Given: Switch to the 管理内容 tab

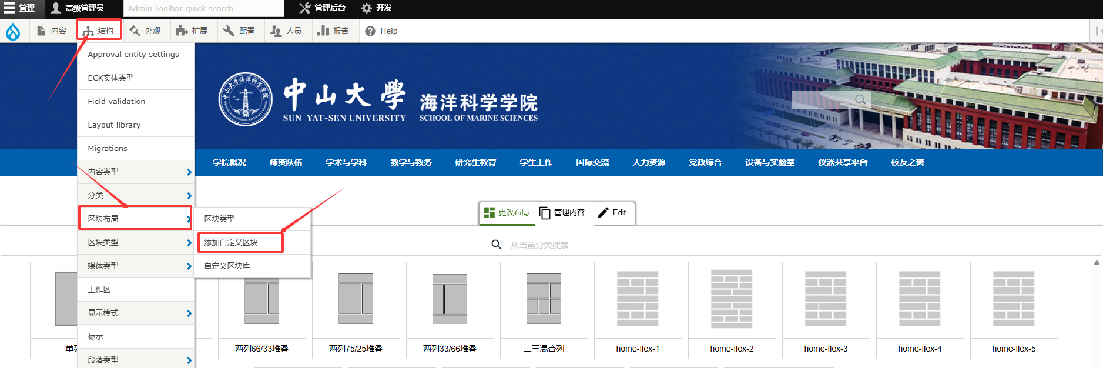Looking at the screenshot, I should (562, 212).
